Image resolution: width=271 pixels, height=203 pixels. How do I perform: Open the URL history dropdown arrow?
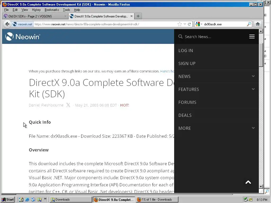pyautogui.click(x=185, y=24)
